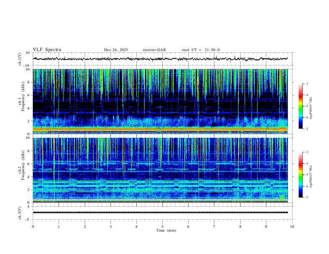Click the ch.1 spectrogram panel
The image size is (329, 254).
tap(160, 101)
